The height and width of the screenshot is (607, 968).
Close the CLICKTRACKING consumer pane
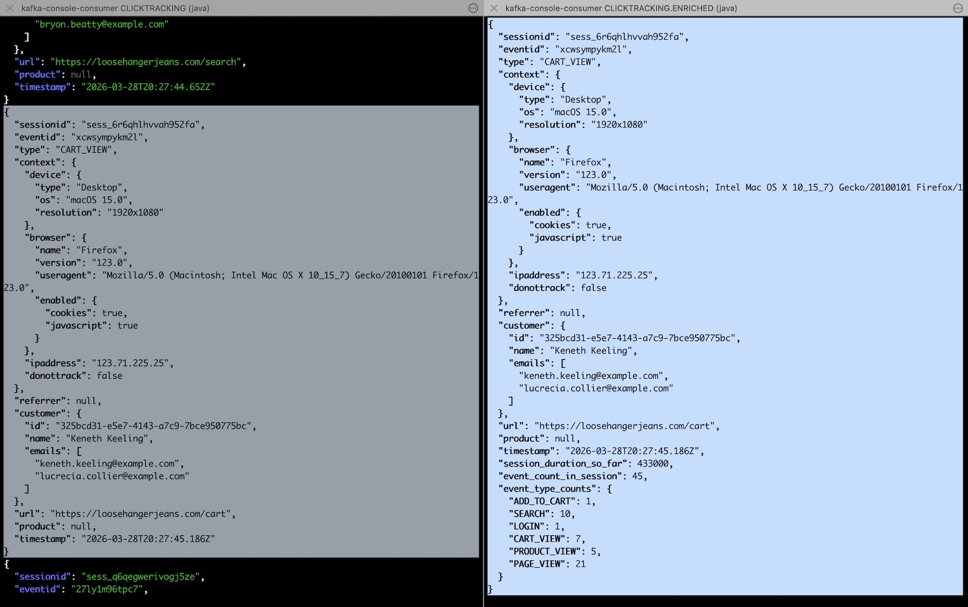point(10,8)
